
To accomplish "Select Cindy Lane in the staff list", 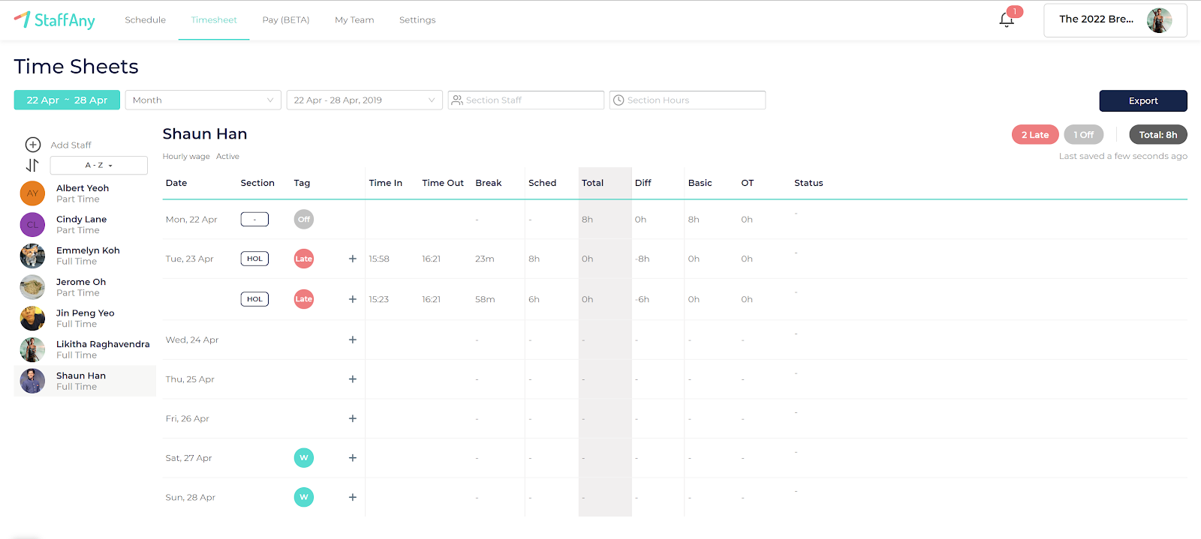I will 85,224.
